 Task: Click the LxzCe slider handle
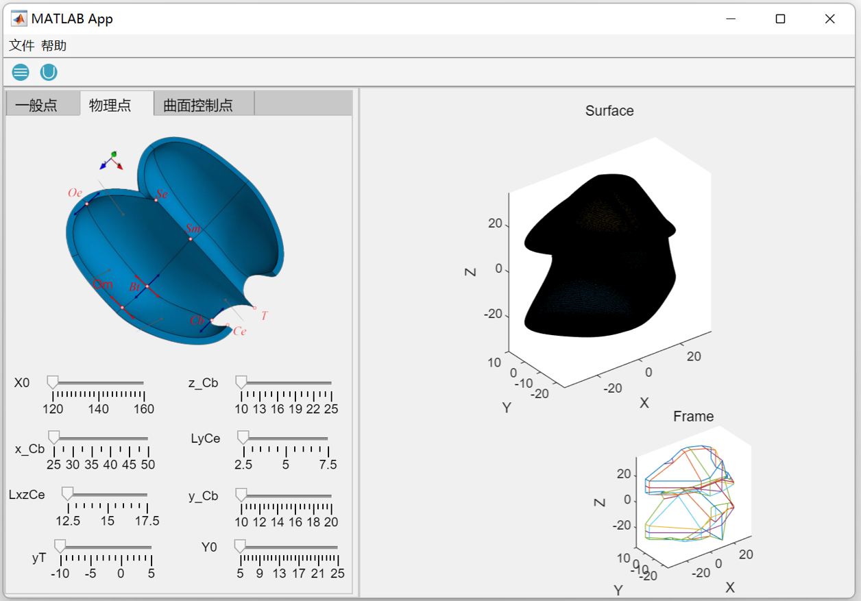[x=67, y=493]
